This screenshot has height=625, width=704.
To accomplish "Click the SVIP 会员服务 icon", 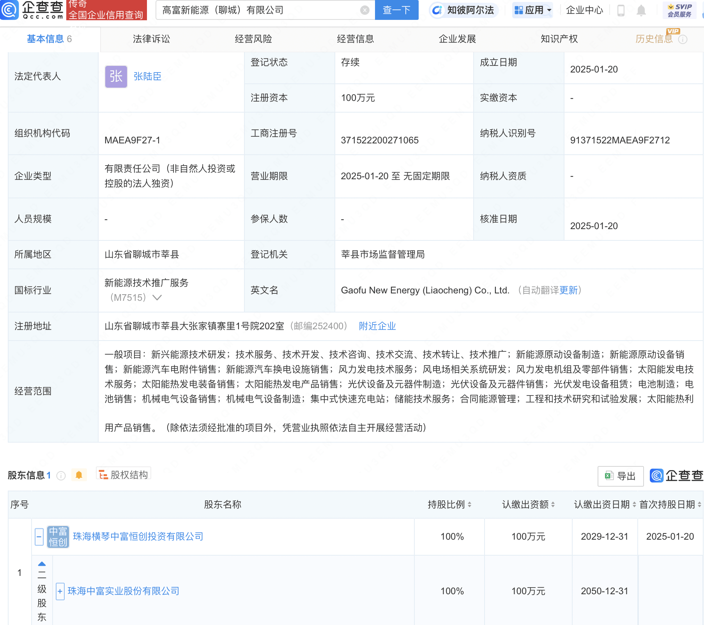I will coord(679,10).
